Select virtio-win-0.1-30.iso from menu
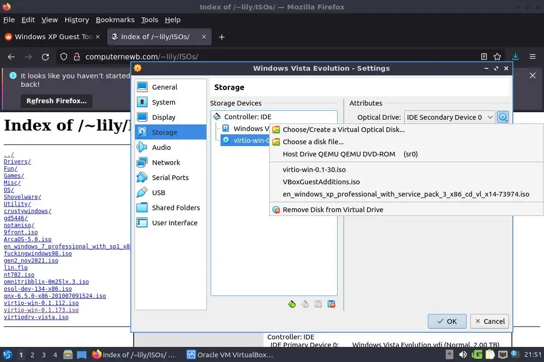Viewport: 544px width, 362px height. pyautogui.click(x=406, y=169)
